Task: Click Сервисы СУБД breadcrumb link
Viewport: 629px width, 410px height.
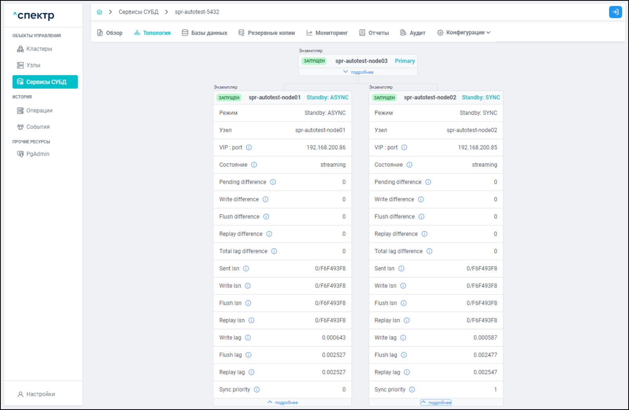Action: point(138,12)
